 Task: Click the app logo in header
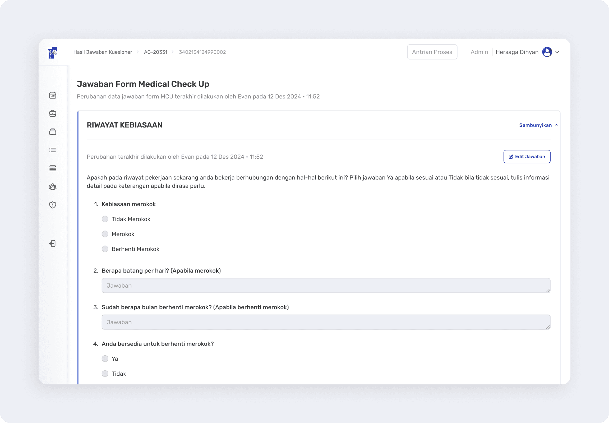click(53, 52)
